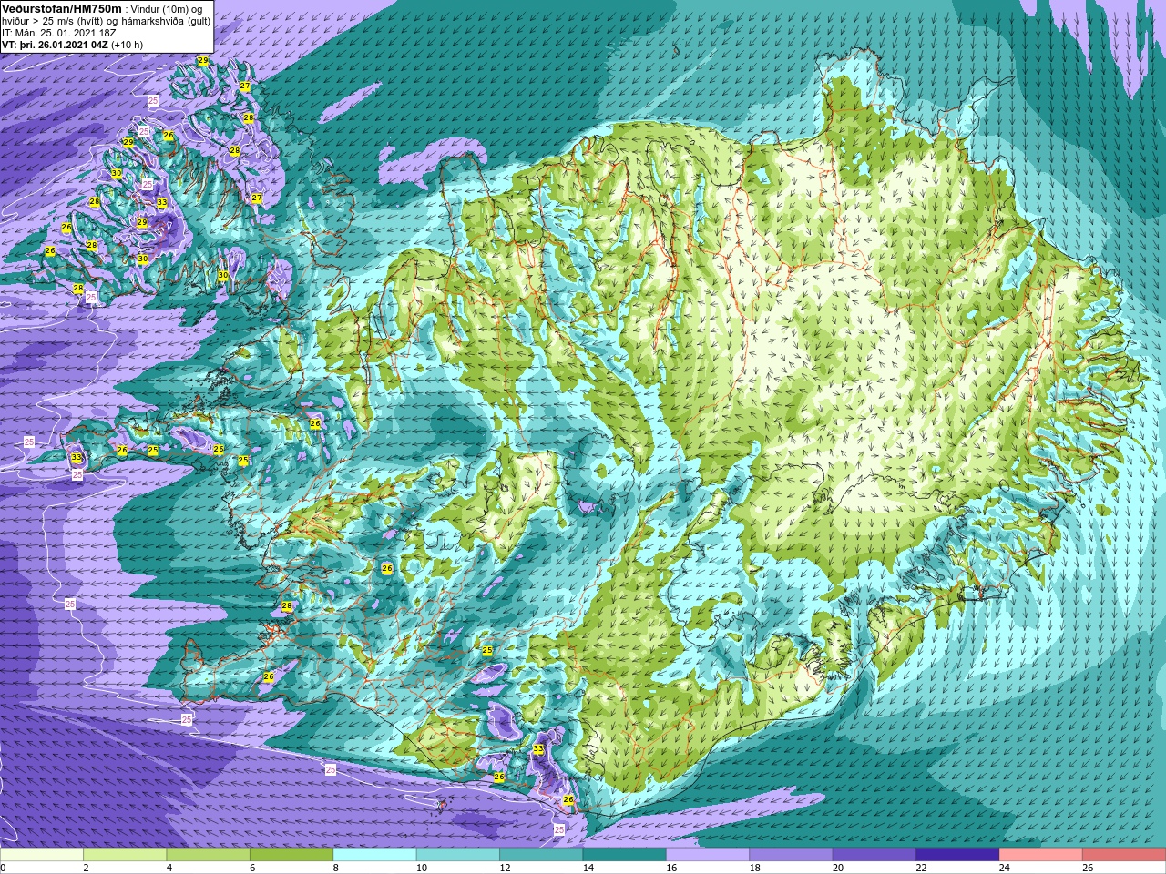This screenshot has height=874, width=1166.
Task: Click the "20" label on the color scale
Action: [x=838, y=868]
